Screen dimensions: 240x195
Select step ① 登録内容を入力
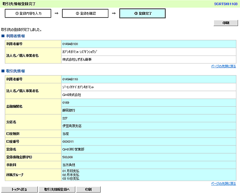28,14
